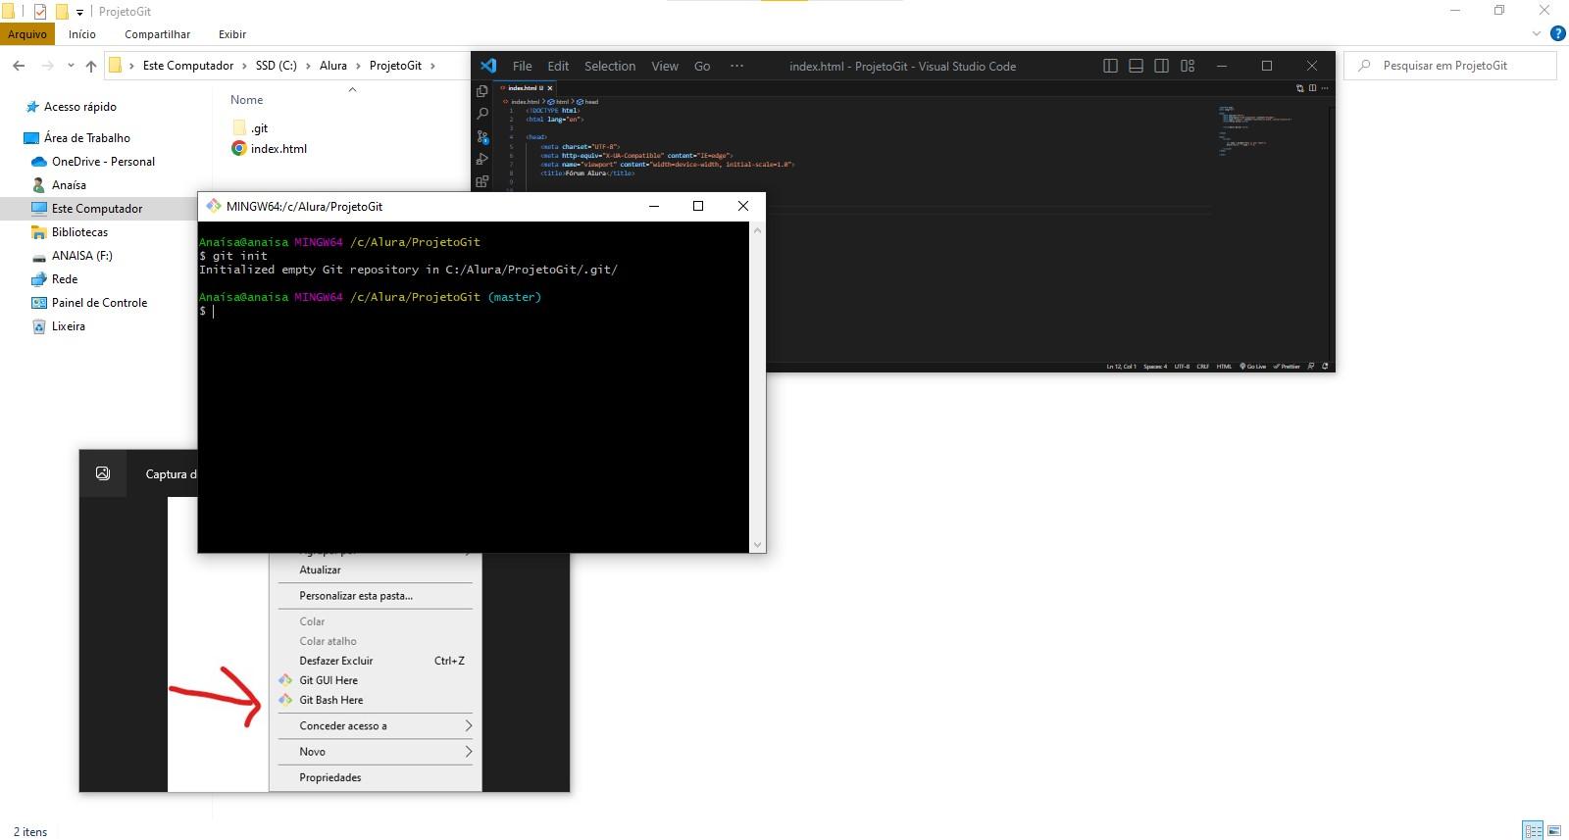1569x840 pixels.
Task: Select Área de Trabalho in navigation pane
Action: [76, 138]
